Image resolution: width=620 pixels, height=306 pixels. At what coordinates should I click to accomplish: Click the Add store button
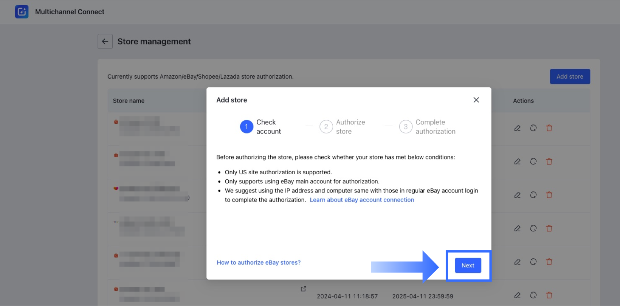[x=570, y=76]
